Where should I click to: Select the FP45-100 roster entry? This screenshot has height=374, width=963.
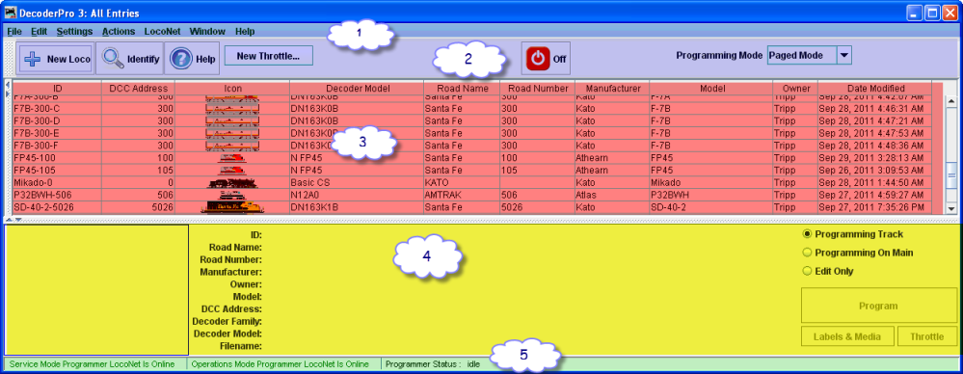pyautogui.click(x=473, y=158)
